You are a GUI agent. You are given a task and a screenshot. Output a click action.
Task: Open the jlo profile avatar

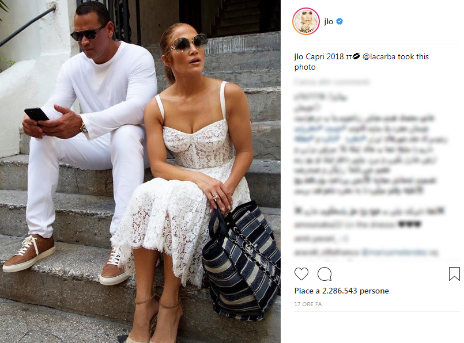[306, 21]
